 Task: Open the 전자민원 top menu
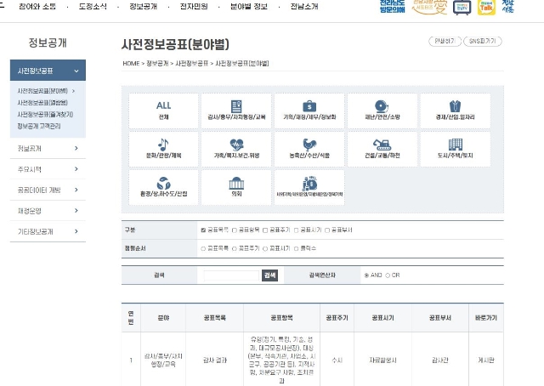[x=199, y=8]
